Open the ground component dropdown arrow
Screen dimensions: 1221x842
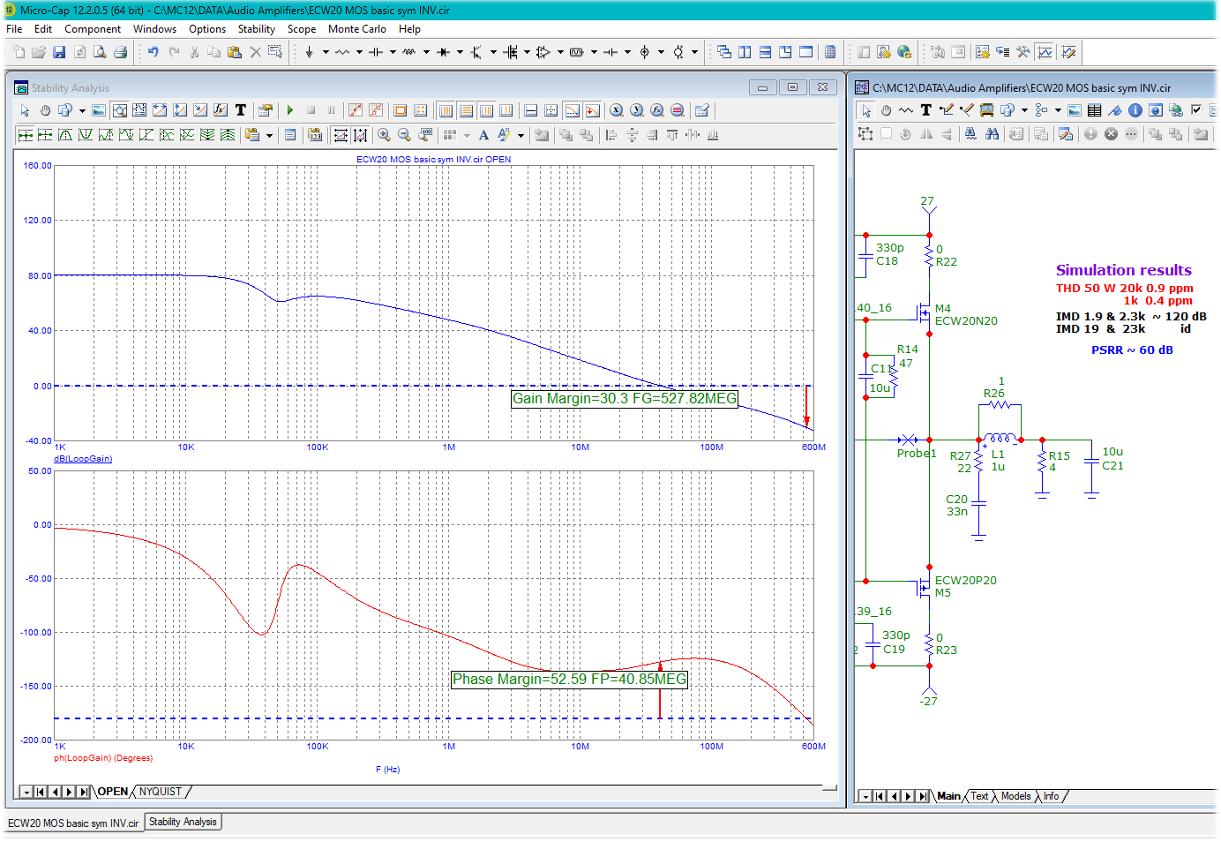326,52
